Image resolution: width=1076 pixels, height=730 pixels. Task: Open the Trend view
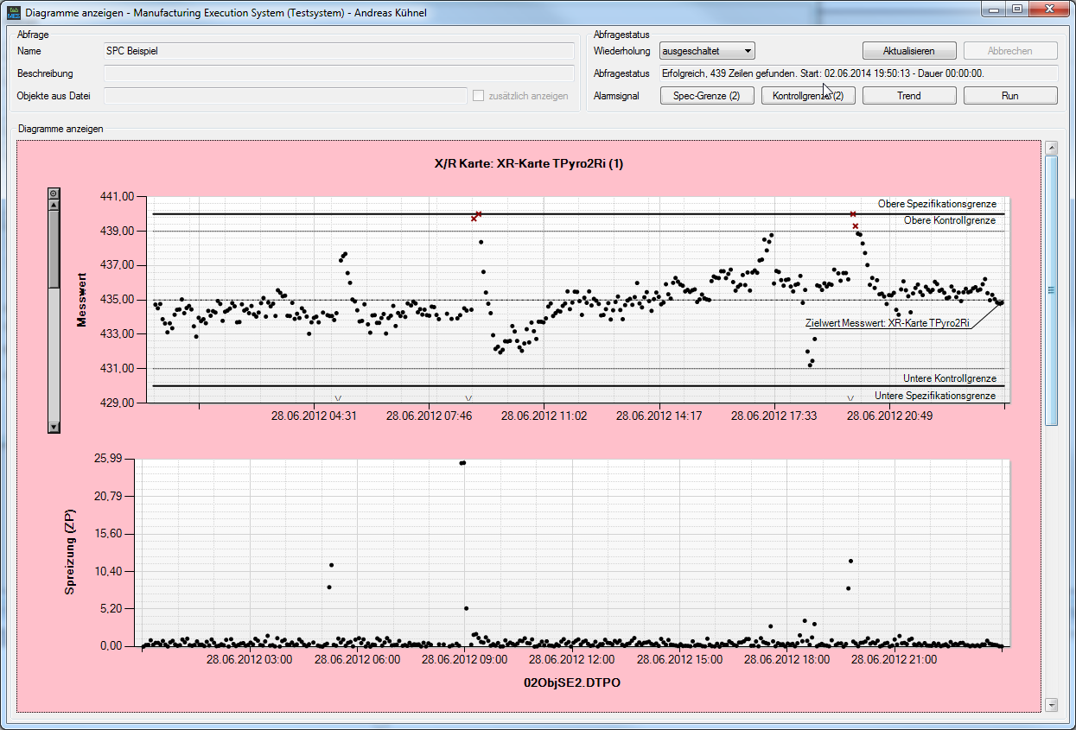tap(909, 95)
